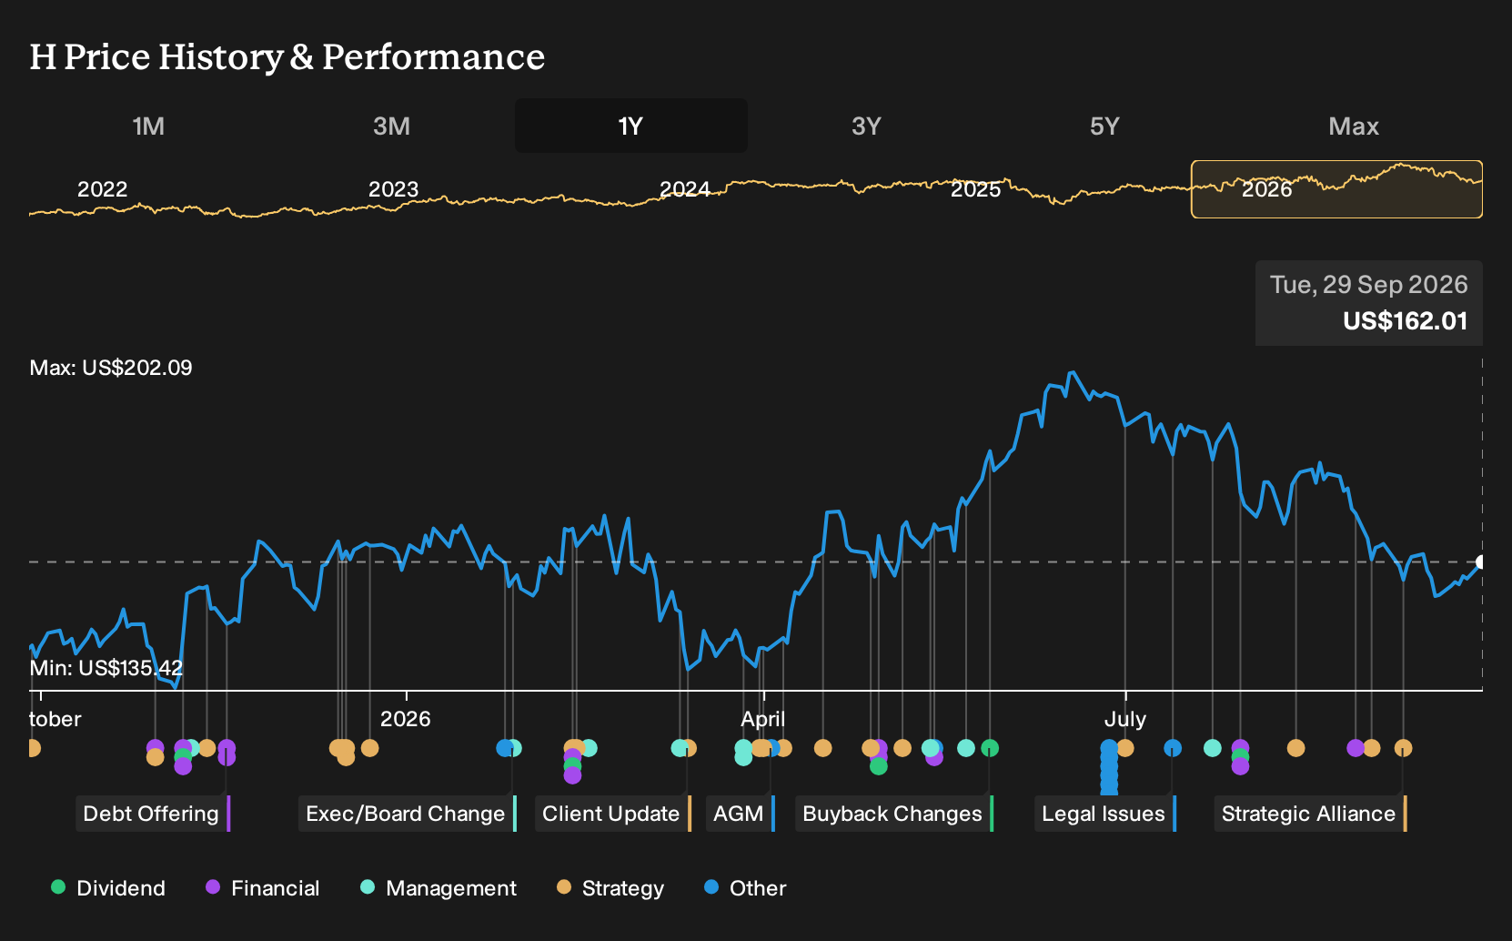This screenshot has height=941, width=1512.
Task: Choose the 1Y time range tab
Action: 631,126
